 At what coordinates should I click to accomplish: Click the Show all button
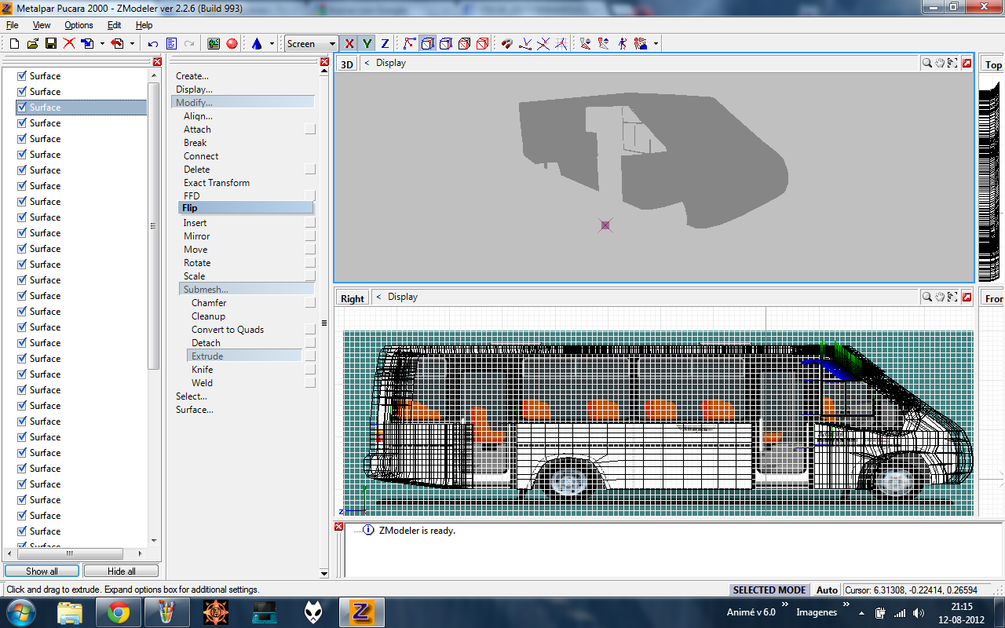(42, 571)
